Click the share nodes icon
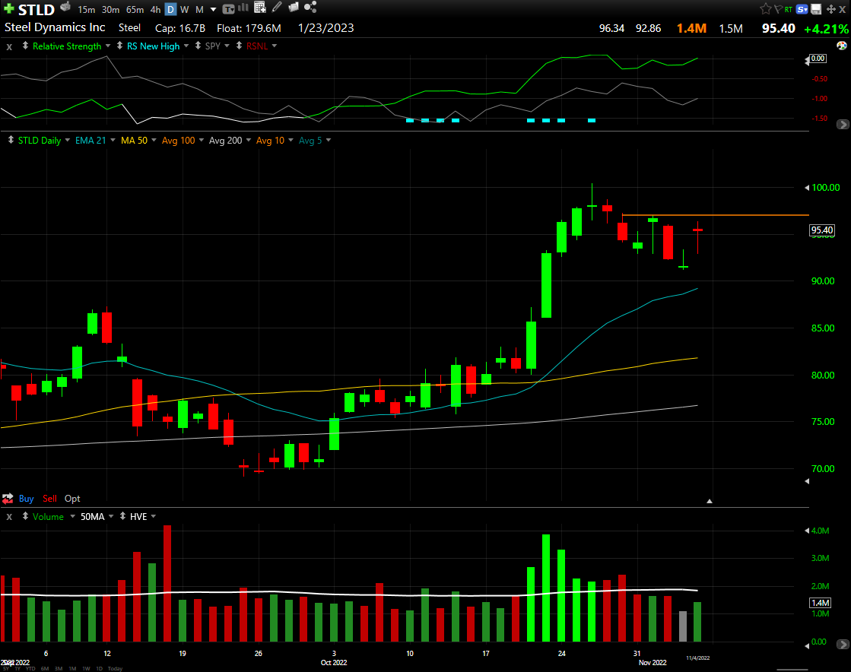 click(x=310, y=7)
